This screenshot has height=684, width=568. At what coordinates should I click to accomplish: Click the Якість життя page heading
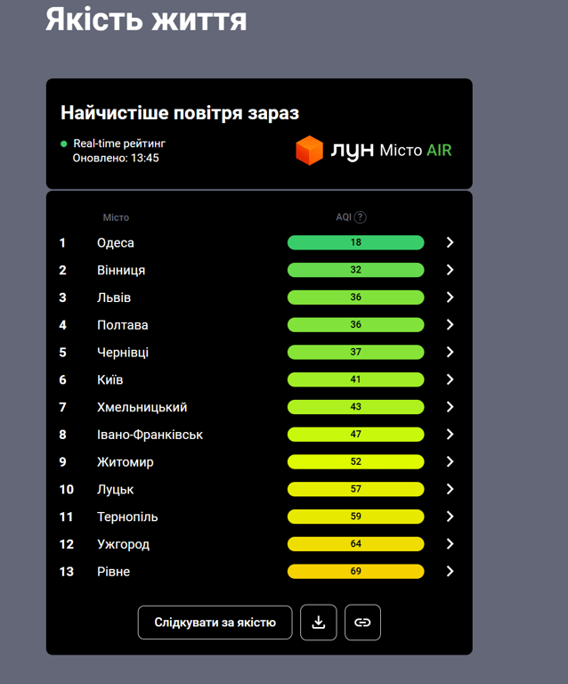click(x=146, y=20)
